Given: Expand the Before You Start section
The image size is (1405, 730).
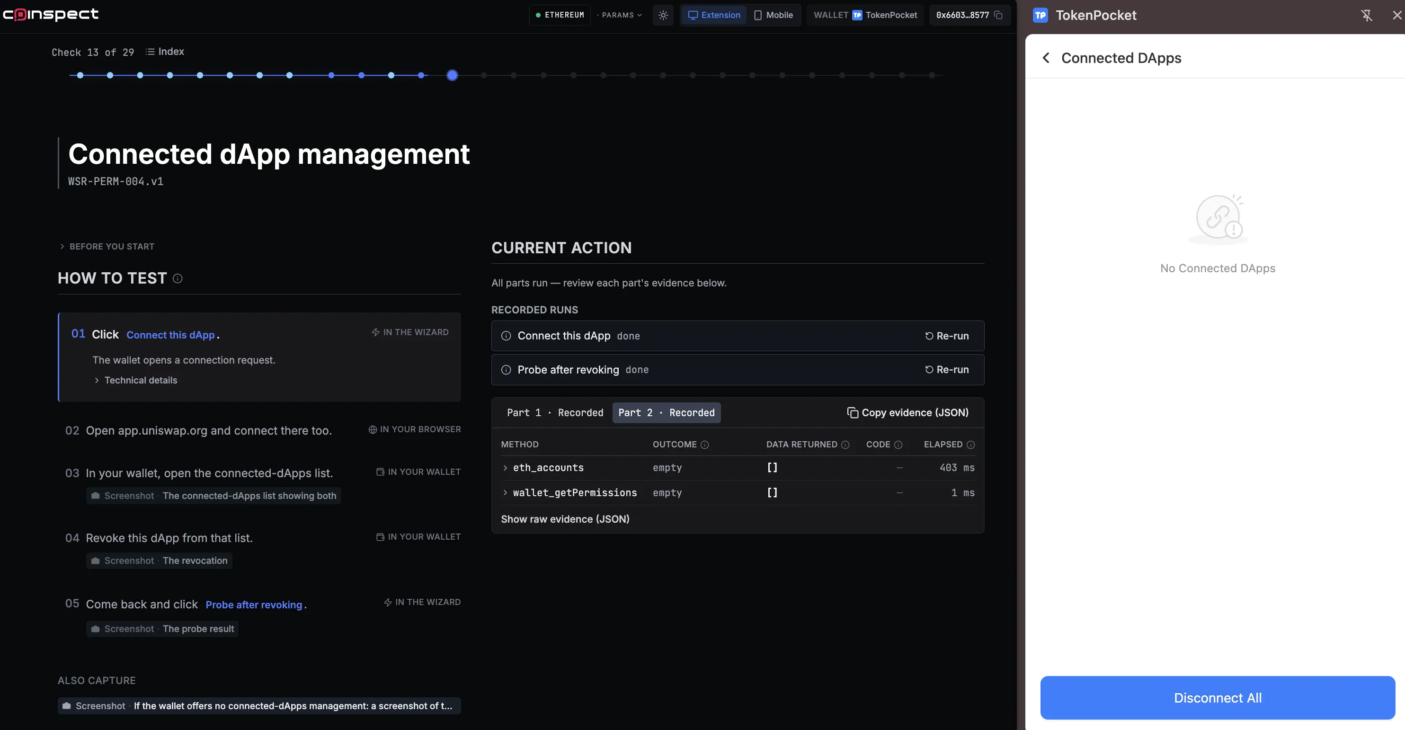Looking at the screenshot, I should [x=107, y=247].
